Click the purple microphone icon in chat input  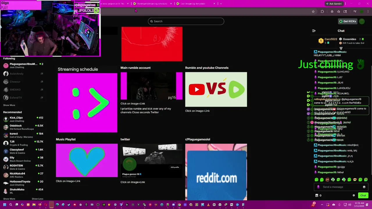point(318,187)
